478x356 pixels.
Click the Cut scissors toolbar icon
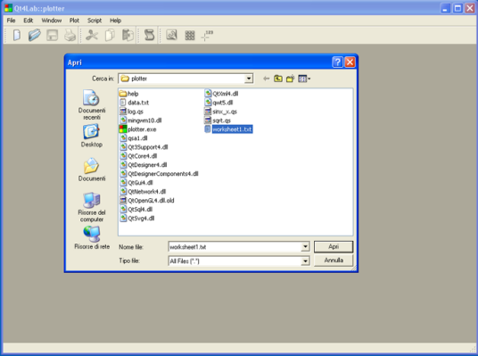[92, 35]
